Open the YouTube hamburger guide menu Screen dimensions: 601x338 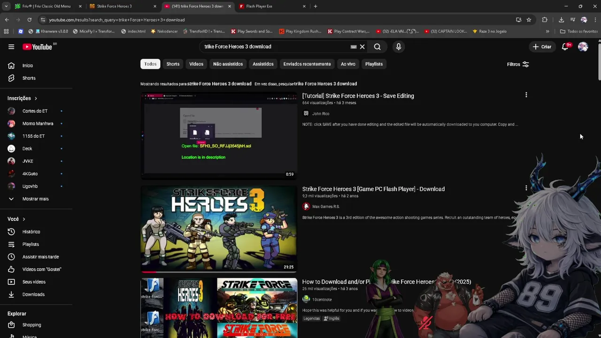(x=11, y=46)
